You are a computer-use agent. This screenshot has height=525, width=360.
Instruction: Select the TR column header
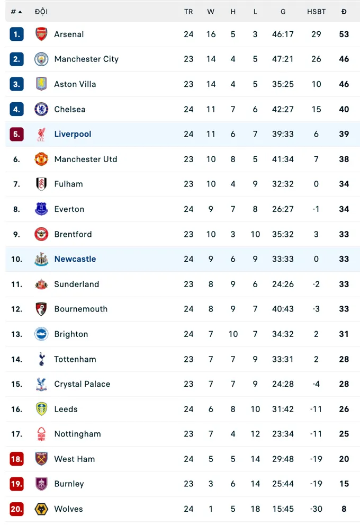[188, 11]
